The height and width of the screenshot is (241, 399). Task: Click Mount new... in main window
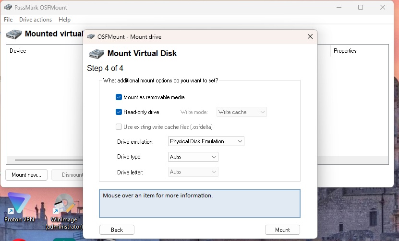click(x=26, y=175)
